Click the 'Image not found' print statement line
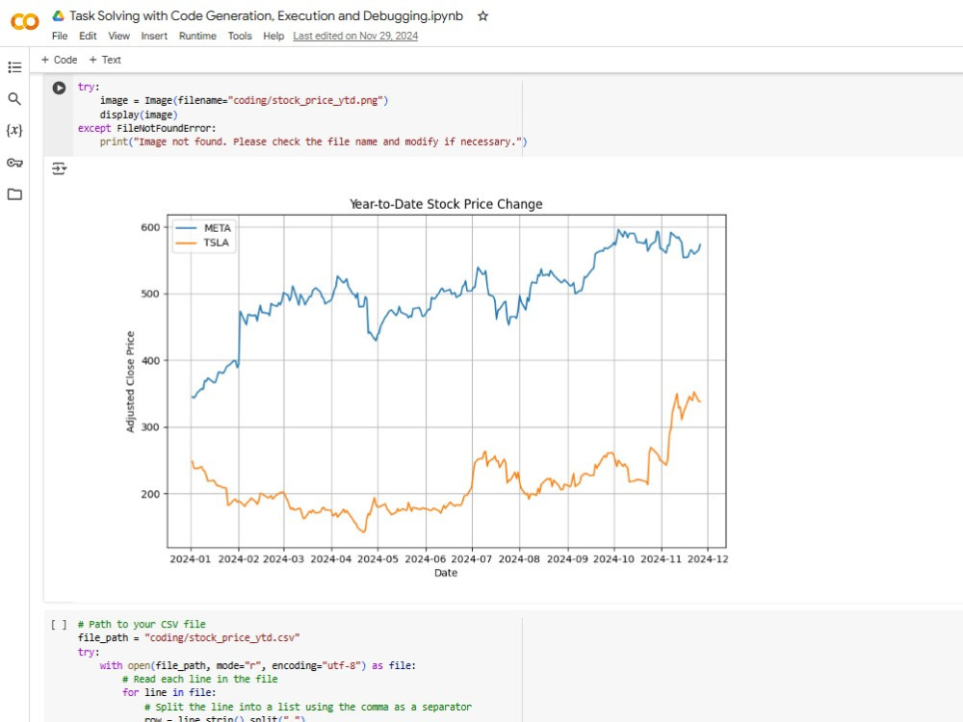 click(313, 142)
